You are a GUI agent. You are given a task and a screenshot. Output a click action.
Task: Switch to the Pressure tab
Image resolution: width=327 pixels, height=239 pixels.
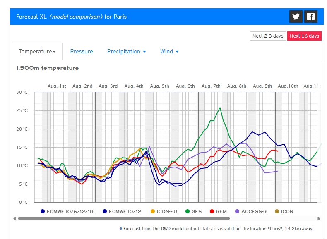click(x=82, y=51)
